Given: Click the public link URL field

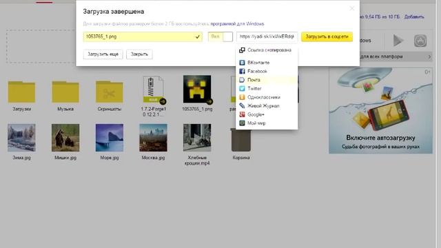Looking at the screenshot, I should [x=267, y=37].
